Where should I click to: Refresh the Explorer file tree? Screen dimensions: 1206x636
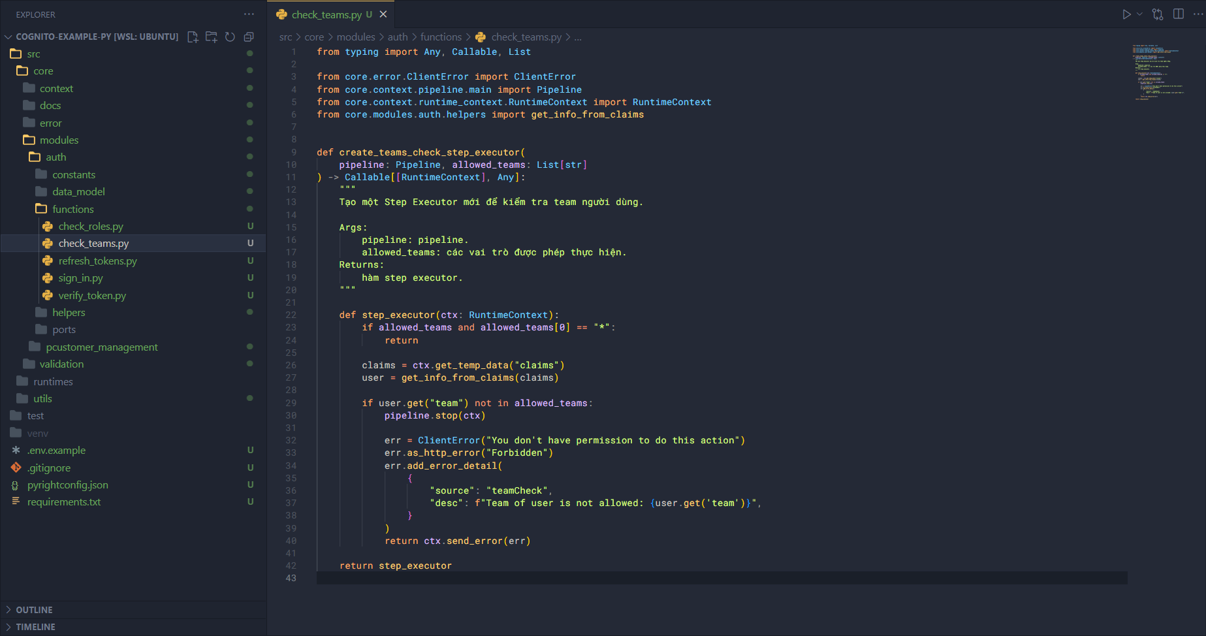(x=230, y=37)
